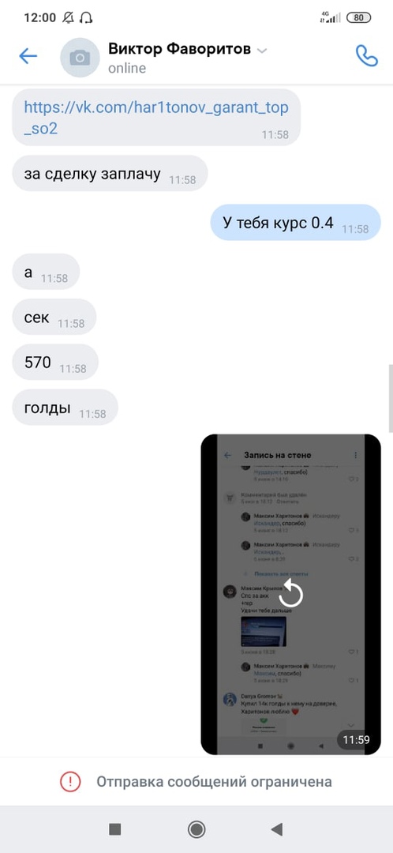Open the vk.com/har1tonov_garant_top_so2 link
393x853 pixels.
[x=156, y=118]
